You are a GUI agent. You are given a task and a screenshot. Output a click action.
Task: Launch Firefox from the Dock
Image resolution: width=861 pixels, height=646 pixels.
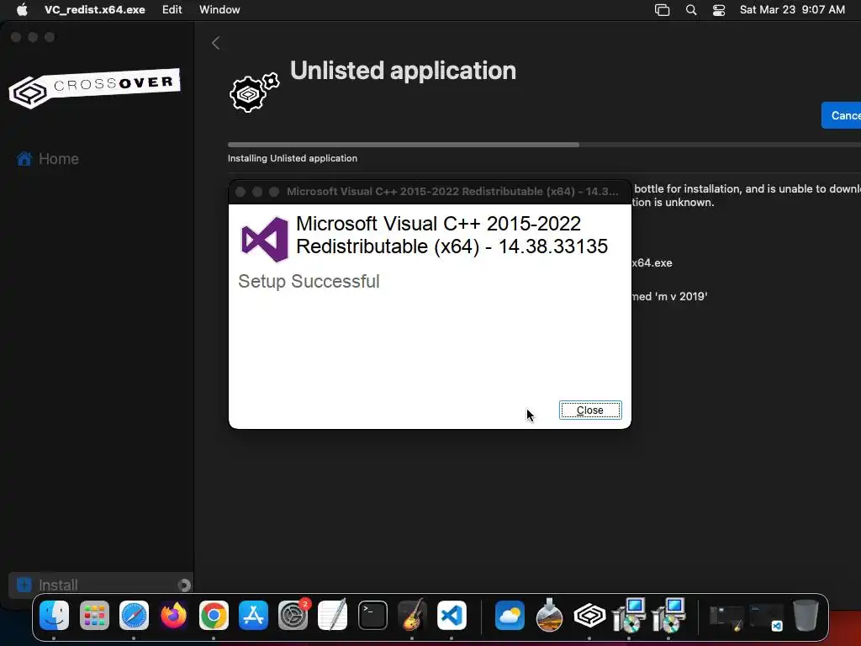click(x=173, y=615)
